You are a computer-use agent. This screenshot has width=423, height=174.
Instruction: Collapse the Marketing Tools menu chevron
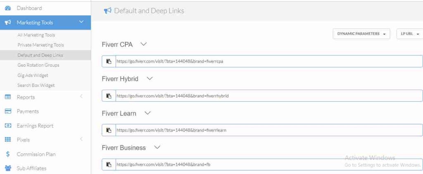point(81,22)
